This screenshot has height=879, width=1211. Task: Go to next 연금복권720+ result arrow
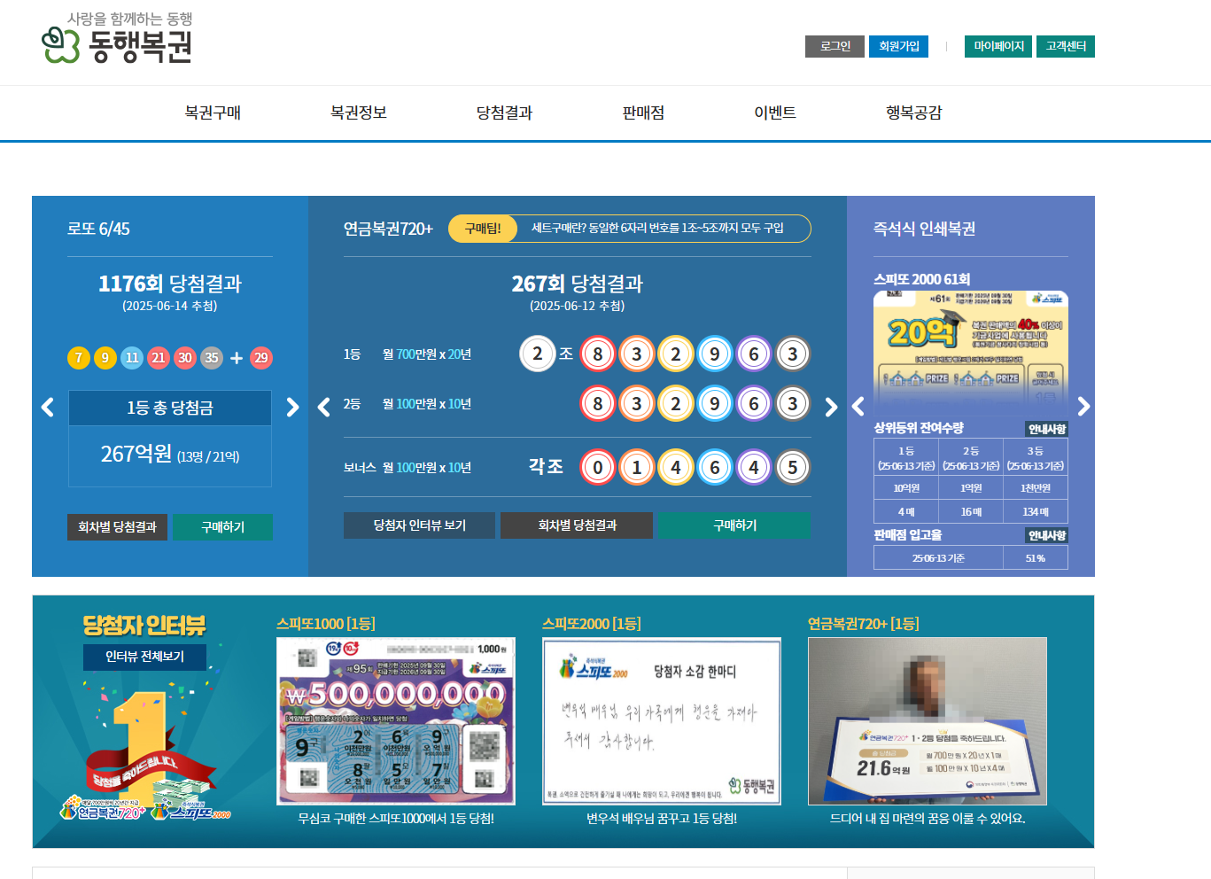coord(831,407)
